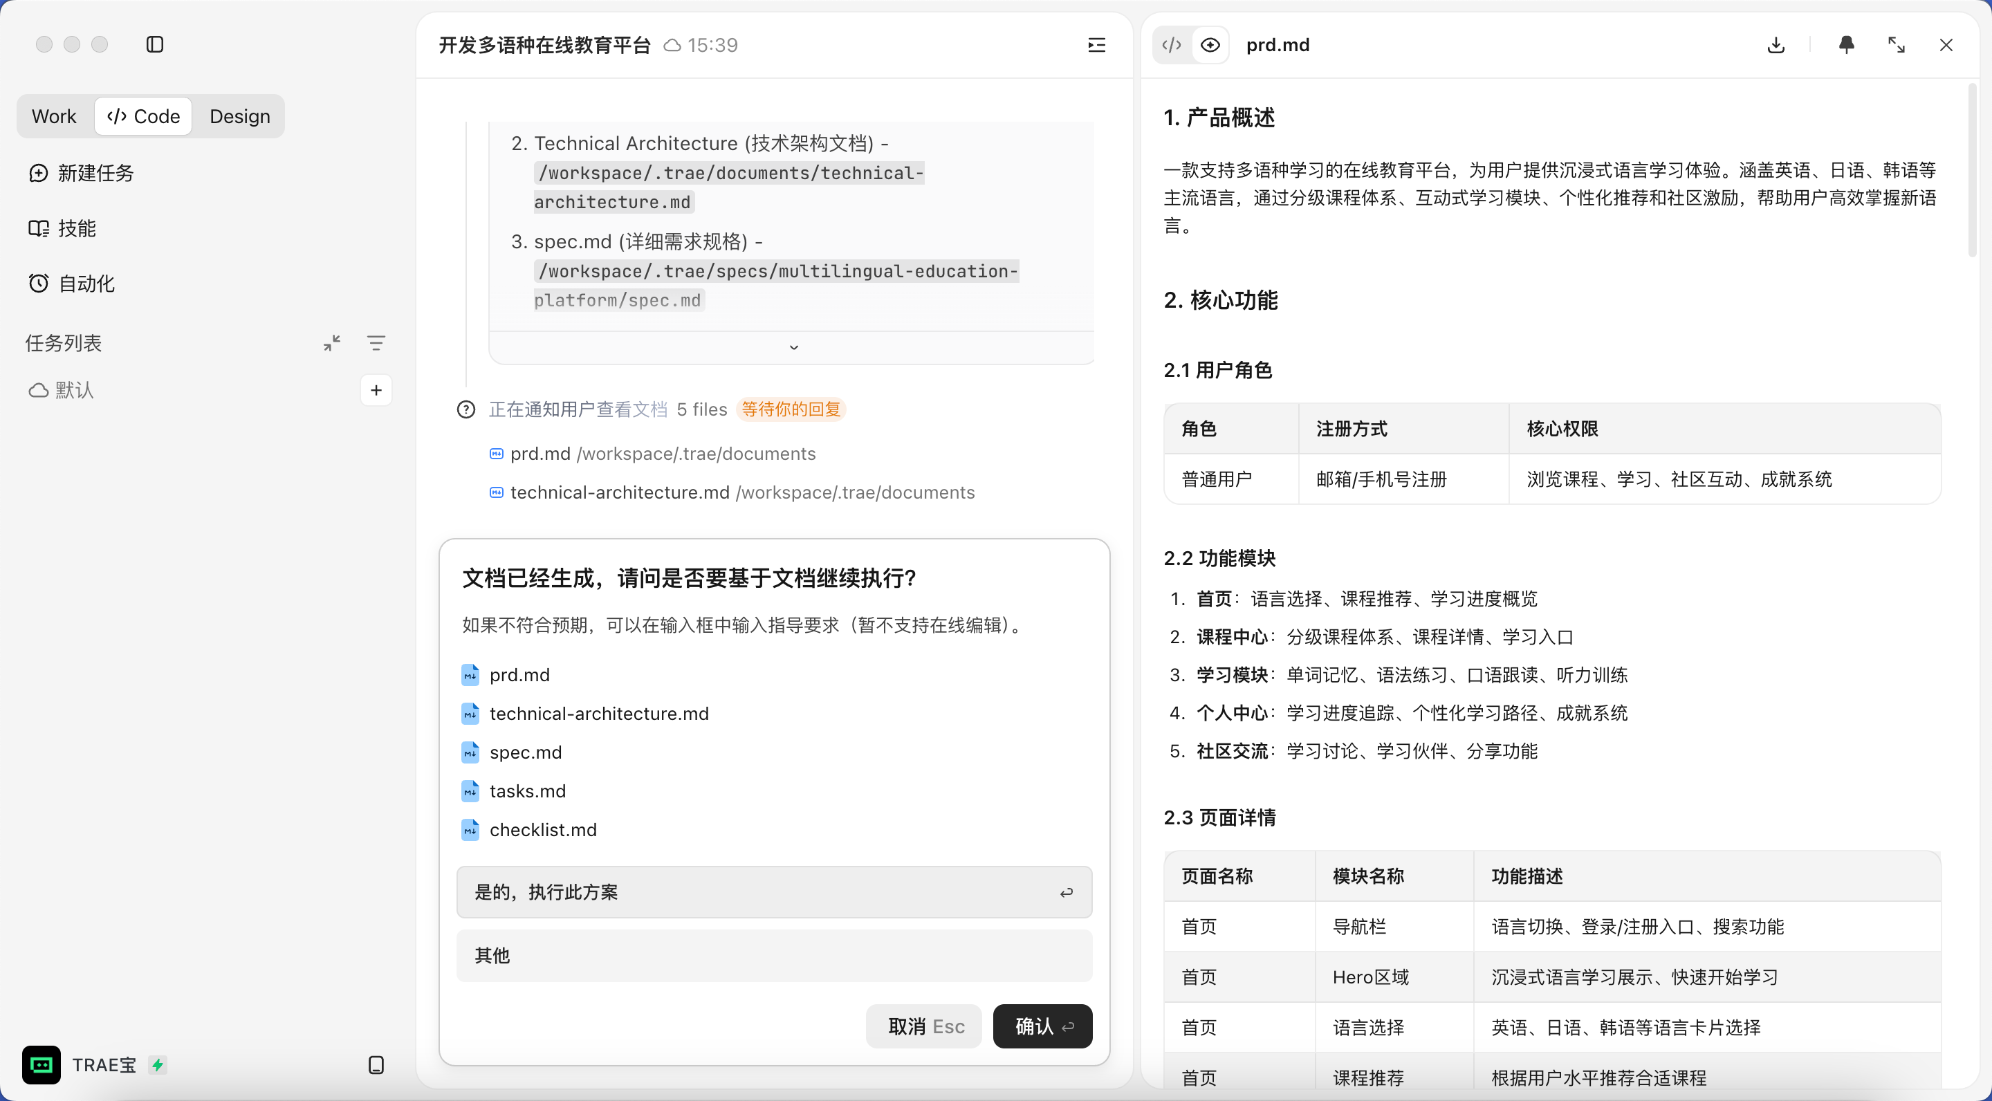1992x1101 pixels.
Task: Close the prd.md preview panel
Action: [x=1946, y=45]
